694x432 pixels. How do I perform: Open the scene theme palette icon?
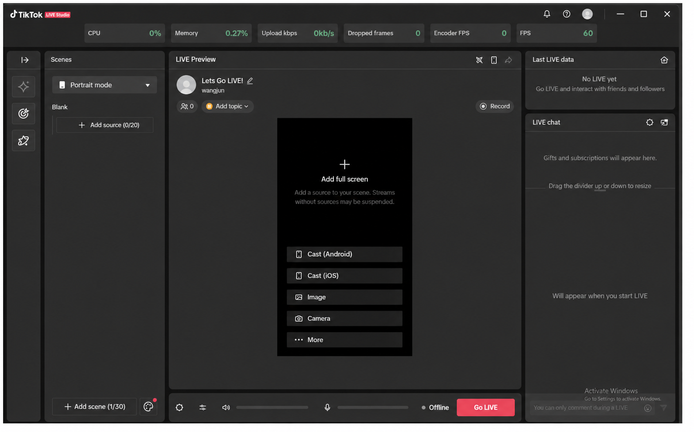click(148, 407)
